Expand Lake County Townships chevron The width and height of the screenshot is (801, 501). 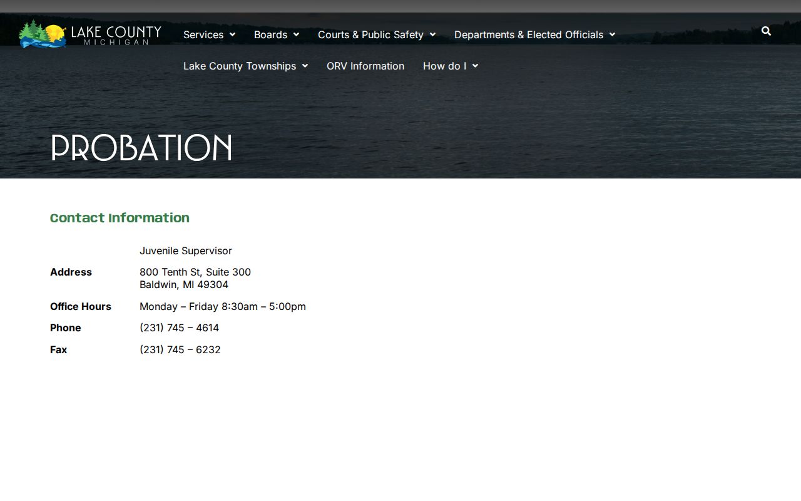click(x=305, y=66)
